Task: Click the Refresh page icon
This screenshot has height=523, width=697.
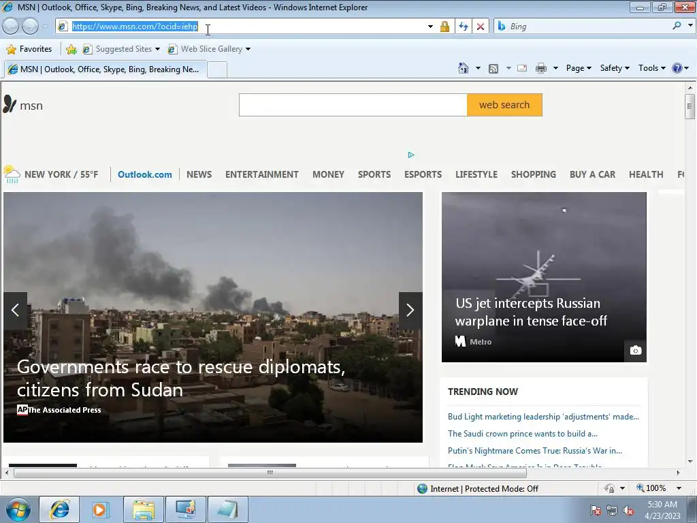Action: pyautogui.click(x=463, y=27)
